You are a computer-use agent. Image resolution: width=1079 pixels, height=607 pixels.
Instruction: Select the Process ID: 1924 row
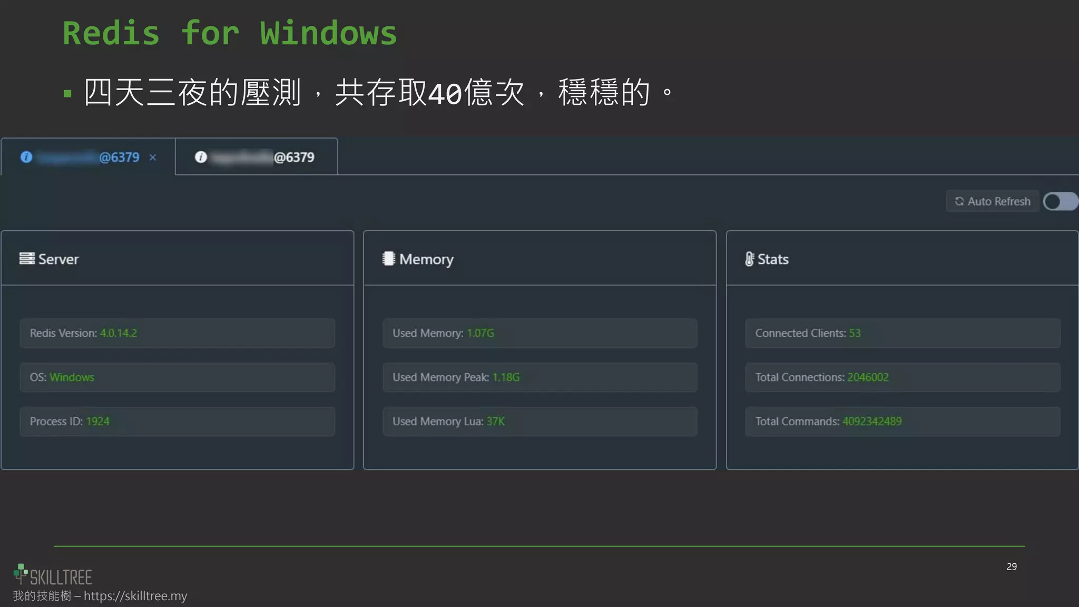coord(177,422)
